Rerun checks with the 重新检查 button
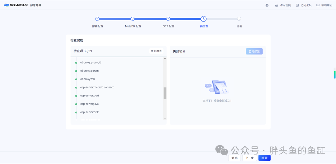336x164 pixels. coord(156,51)
